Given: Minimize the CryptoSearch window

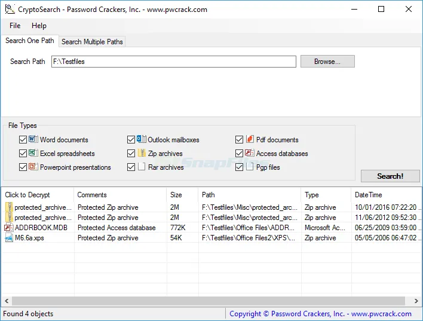Looking at the screenshot, I should click(x=354, y=9).
